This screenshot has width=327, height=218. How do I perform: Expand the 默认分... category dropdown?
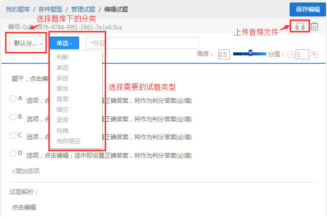[26, 43]
